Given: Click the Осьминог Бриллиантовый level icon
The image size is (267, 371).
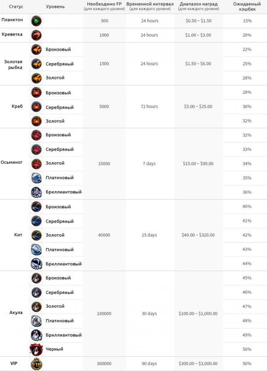Looking at the screenshot, I should pos(36,192).
